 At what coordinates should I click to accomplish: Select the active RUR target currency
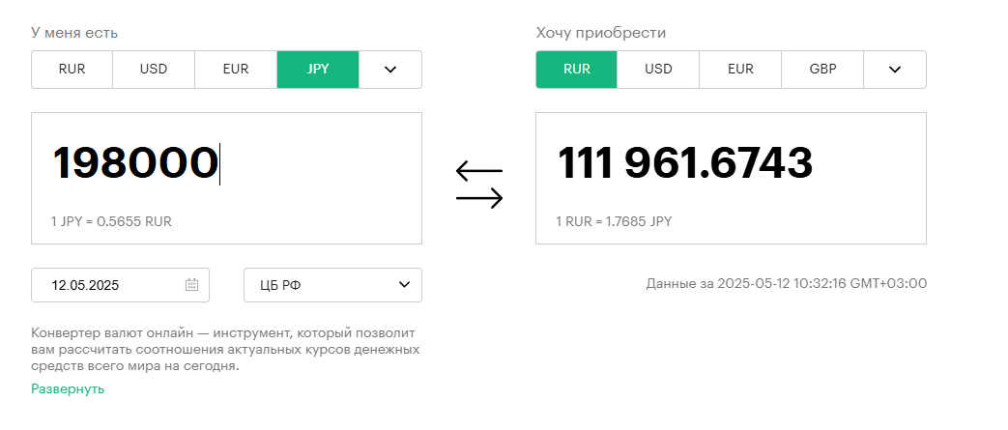pyautogui.click(x=577, y=70)
